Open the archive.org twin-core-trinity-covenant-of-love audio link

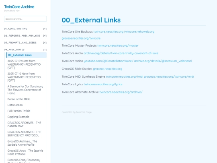[x=121, y=53]
